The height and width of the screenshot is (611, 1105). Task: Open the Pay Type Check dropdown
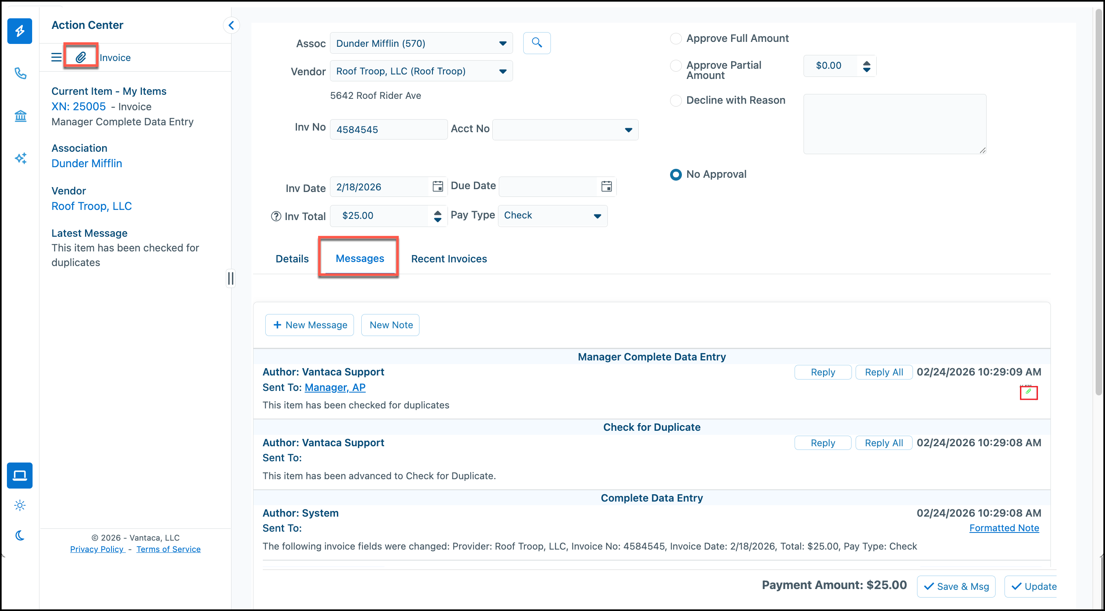pos(552,216)
